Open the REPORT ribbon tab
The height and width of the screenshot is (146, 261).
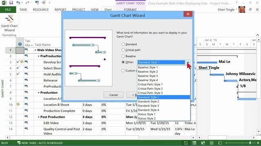pyautogui.click(x=60, y=10)
